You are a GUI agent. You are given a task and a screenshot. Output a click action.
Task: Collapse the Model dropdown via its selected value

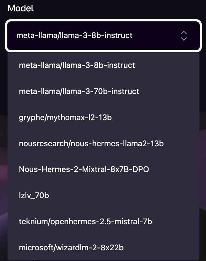(74, 36)
